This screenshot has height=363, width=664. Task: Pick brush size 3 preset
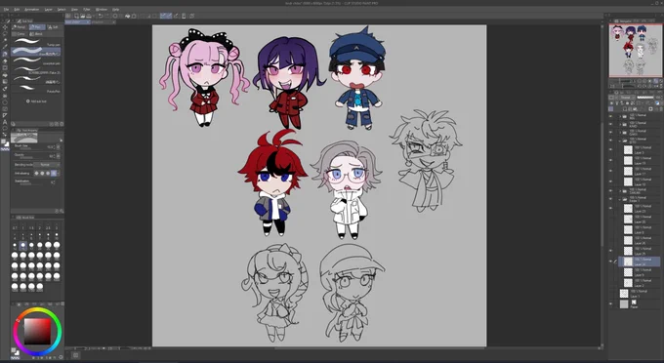pos(57,227)
